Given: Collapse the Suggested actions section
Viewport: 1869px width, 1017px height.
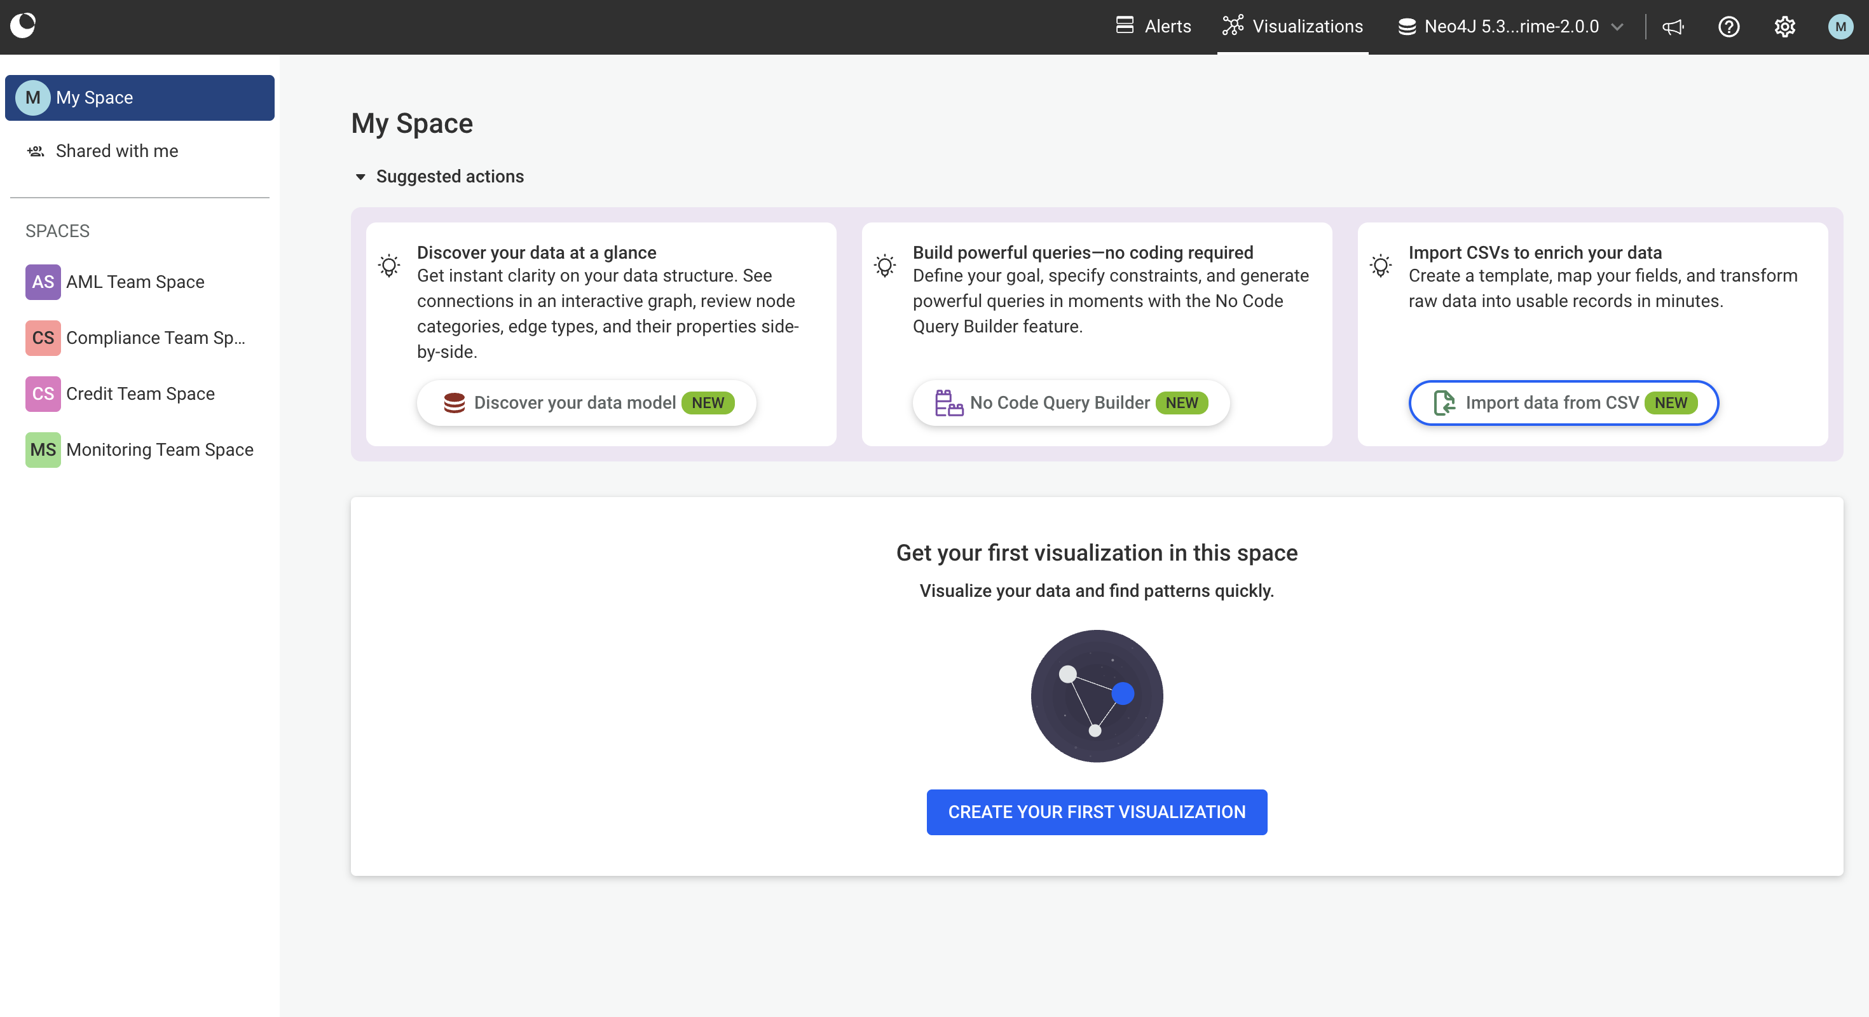Looking at the screenshot, I should [x=360, y=176].
